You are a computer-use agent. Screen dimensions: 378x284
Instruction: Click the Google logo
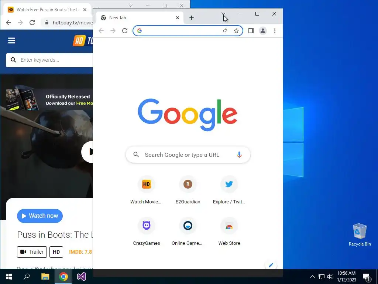point(188,115)
